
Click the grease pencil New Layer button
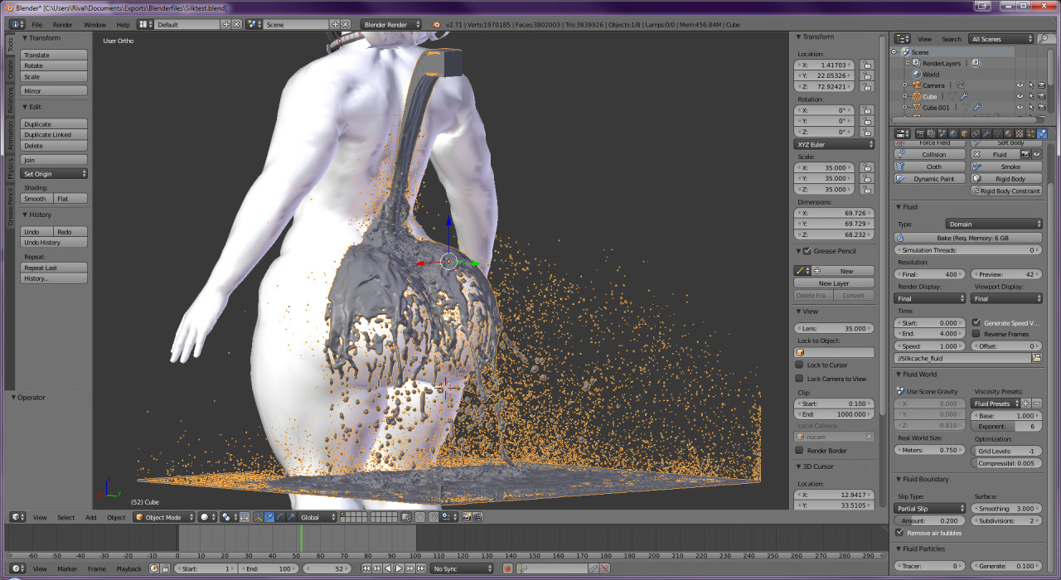coord(834,283)
